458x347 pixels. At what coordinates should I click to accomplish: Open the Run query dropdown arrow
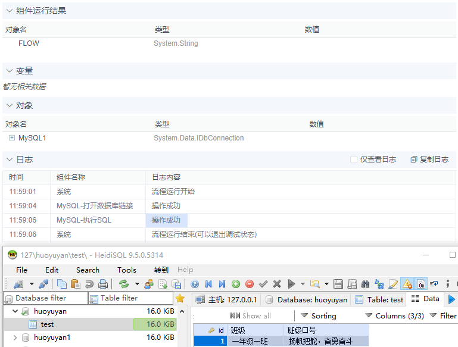303,284
